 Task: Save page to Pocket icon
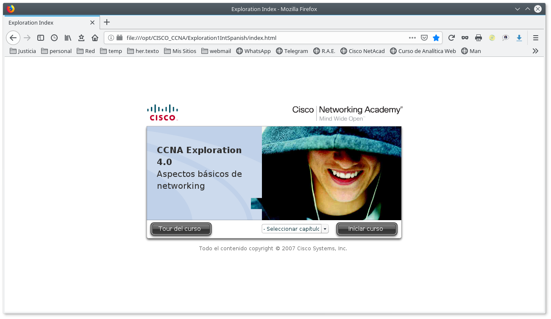tap(424, 38)
